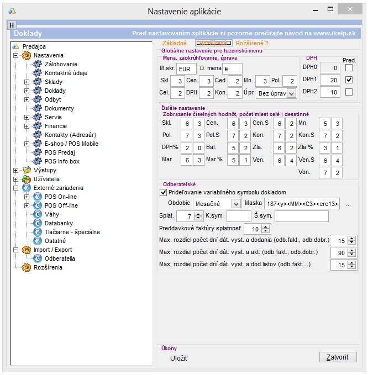
Task: Uncheck the DPH1 Pred. checkbox
Action: pyautogui.click(x=349, y=80)
